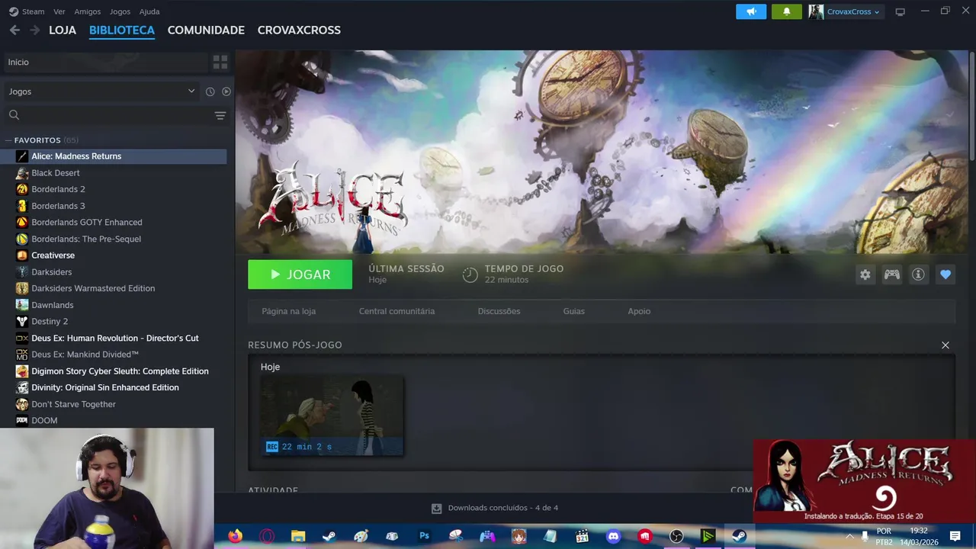Open the Ver menu
976x549 pixels.
(59, 11)
